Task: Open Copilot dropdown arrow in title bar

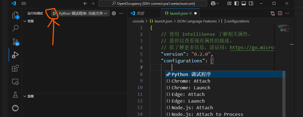Action: (x=218, y=3)
